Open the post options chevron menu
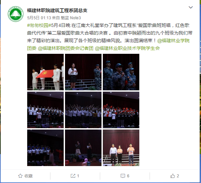Image resolution: width=201 pixels, height=183 pixels. click(191, 7)
